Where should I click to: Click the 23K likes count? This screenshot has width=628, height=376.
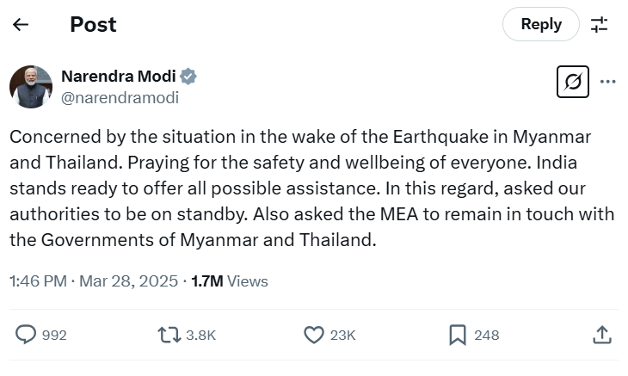click(342, 336)
